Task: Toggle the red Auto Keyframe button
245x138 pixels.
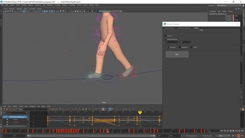Action: pos(238,136)
